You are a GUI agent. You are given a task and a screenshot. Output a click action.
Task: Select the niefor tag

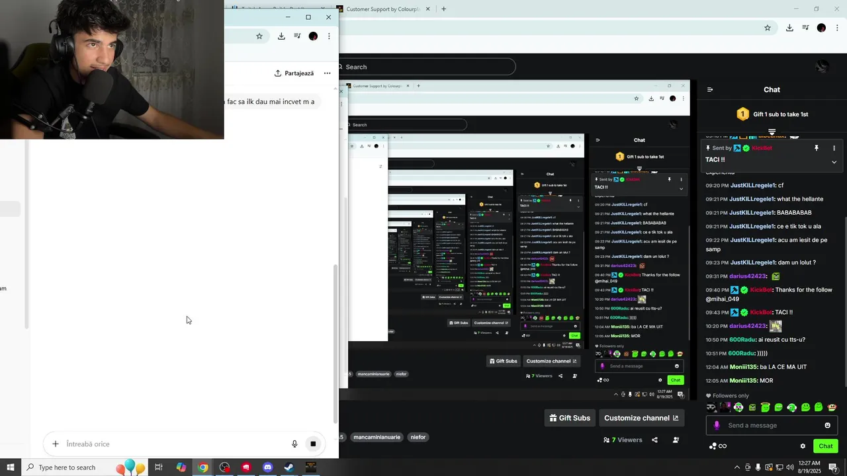coord(418,437)
